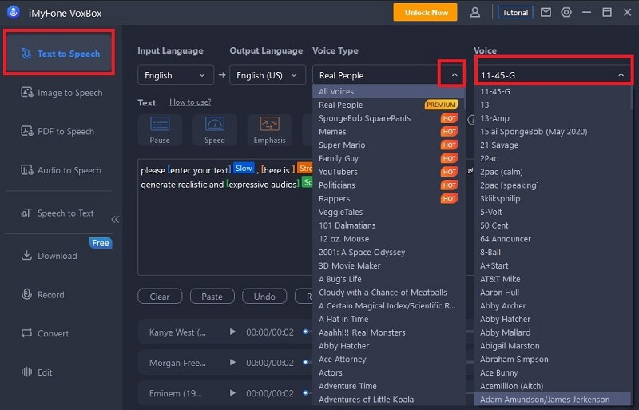Open the user account icon
Screen dimensions: 639x410
pyautogui.click(x=474, y=13)
